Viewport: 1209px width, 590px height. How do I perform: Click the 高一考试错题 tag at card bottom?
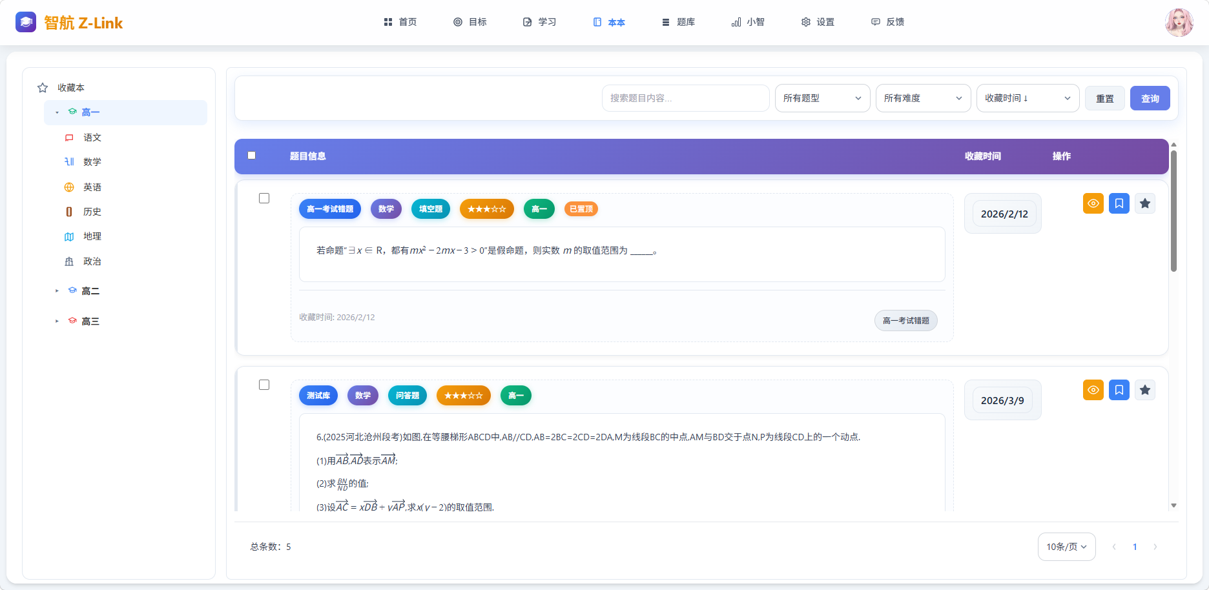pyautogui.click(x=905, y=321)
